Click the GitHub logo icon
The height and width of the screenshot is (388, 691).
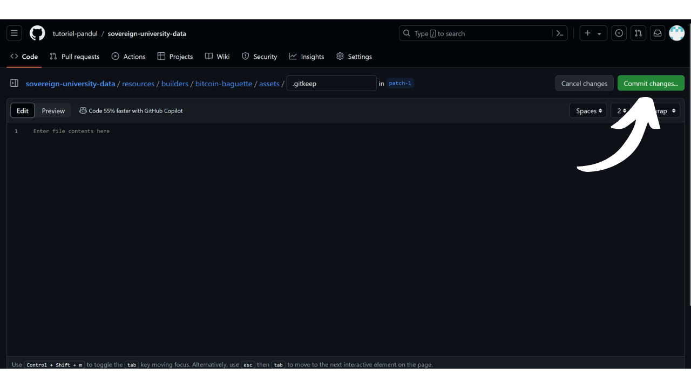[x=37, y=33]
